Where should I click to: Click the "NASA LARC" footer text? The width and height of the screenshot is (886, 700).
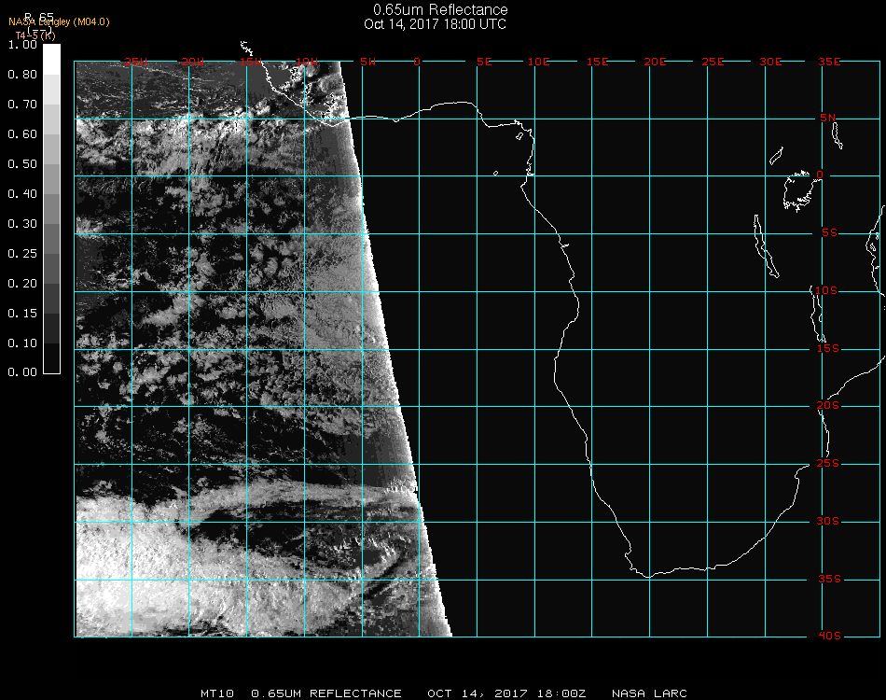coord(649,693)
